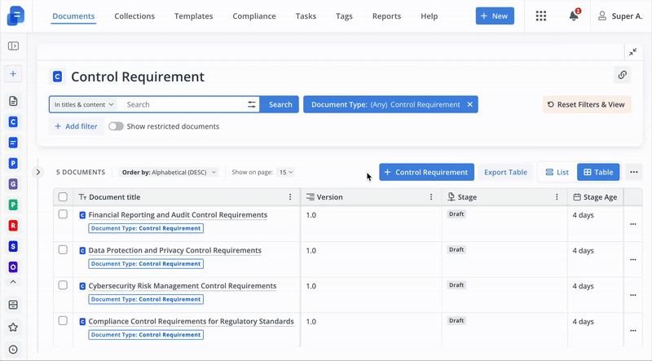Go to the Compliance menu tab
This screenshot has height=361, width=652.
pos(253,16)
